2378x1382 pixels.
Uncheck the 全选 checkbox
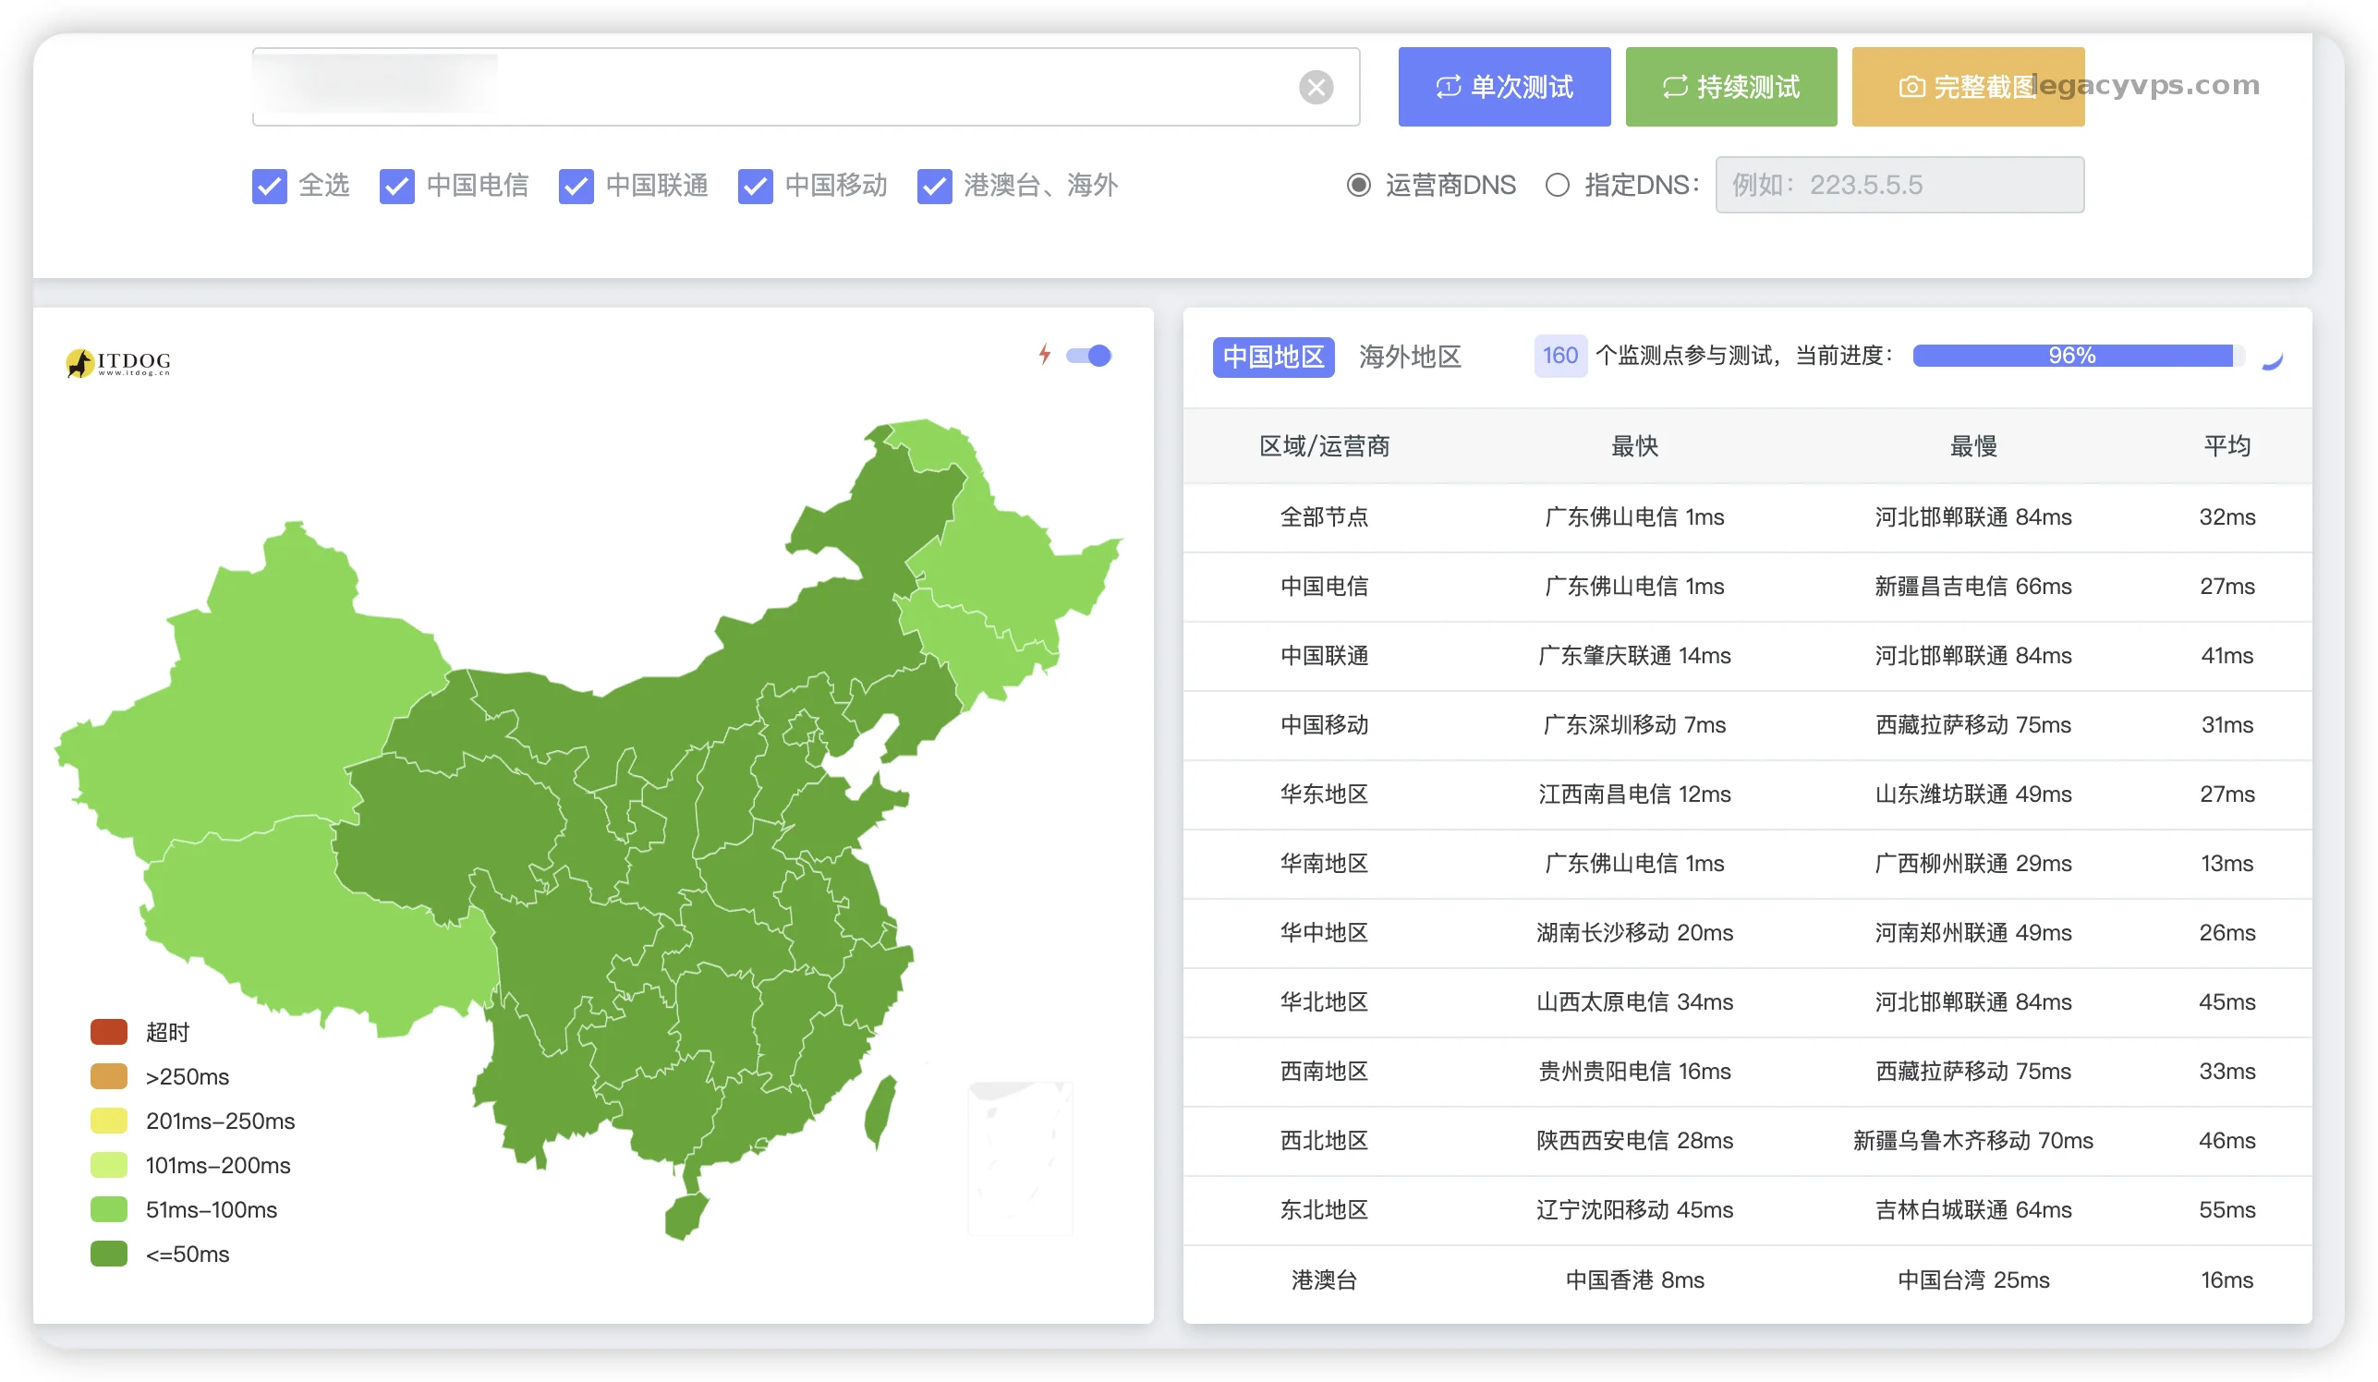coord(269,186)
